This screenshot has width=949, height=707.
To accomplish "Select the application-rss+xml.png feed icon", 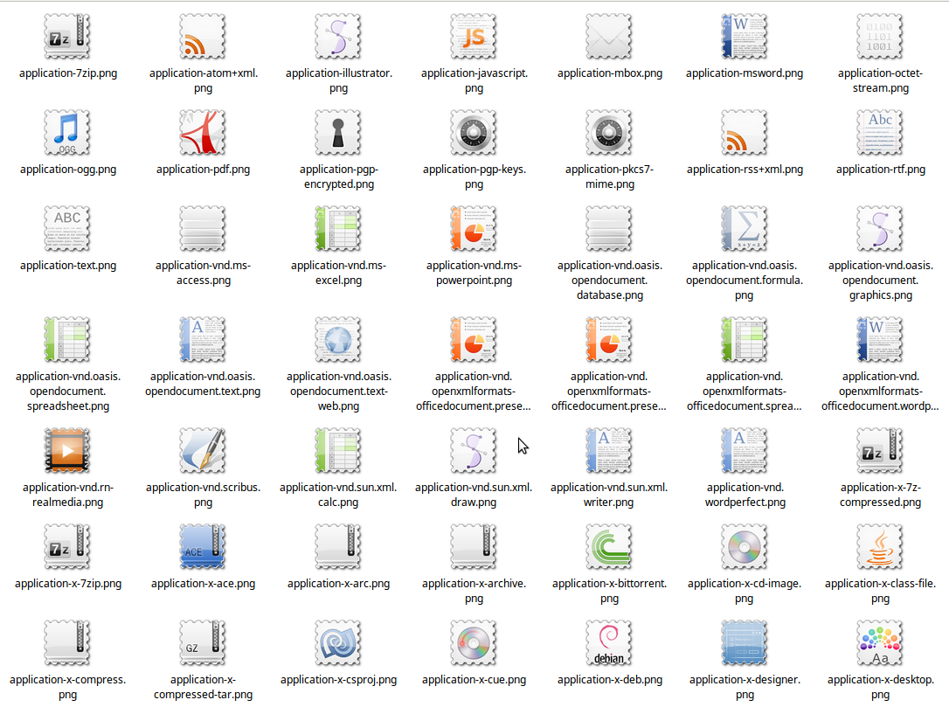I will pyautogui.click(x=745, y=133).
